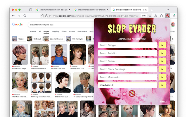187x117 pixels.
Task: Open the About link in Slop Evader
Action: pos(164,101)
